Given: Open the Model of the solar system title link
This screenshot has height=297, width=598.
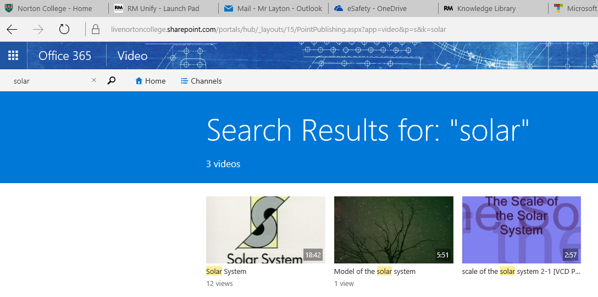Looking at the screenshot, I should coord(375,271).
